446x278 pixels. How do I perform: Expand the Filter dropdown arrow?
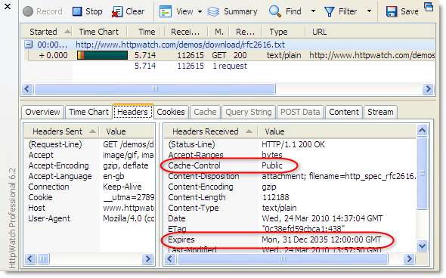[x=369, y=11]
